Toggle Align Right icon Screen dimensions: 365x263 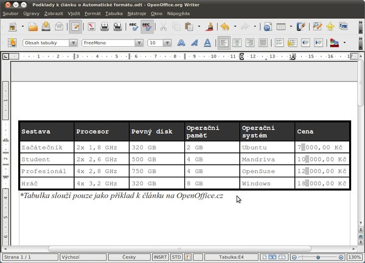[250, 43]
